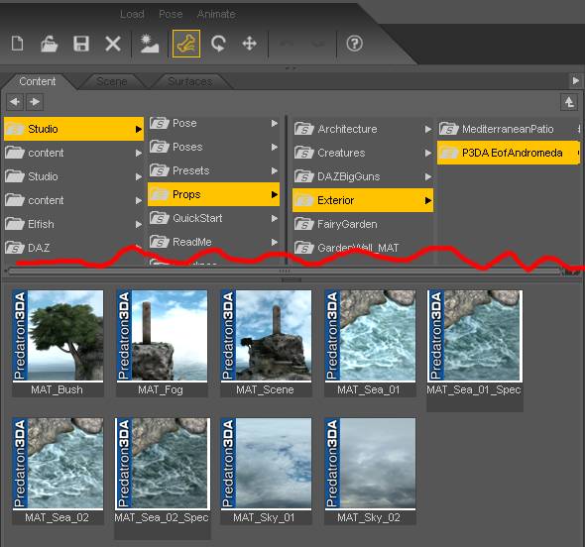Click the MAT_Scene thumbnail
The height and width of the screenshot is (547, 585).
[x=266, y=336]
